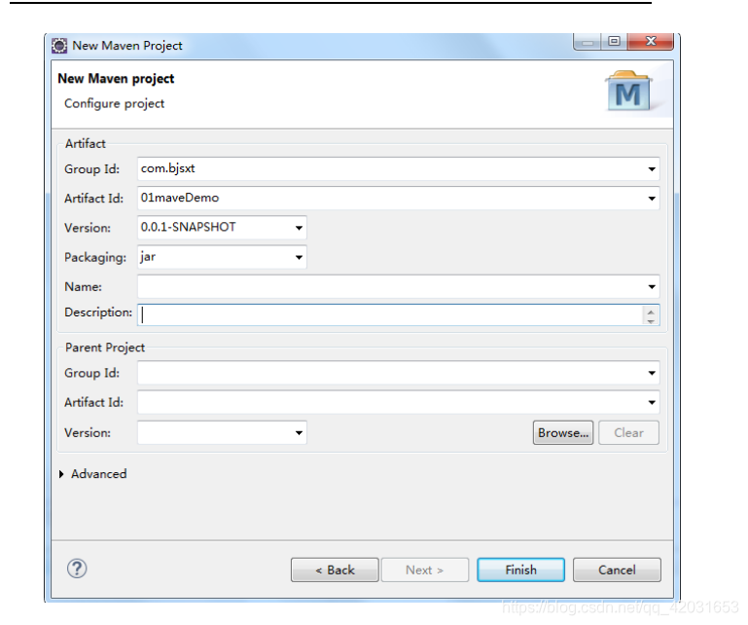
Task: Open the Parent Project Group Id dropdown arrow
Action: click(x=651, y=373)
